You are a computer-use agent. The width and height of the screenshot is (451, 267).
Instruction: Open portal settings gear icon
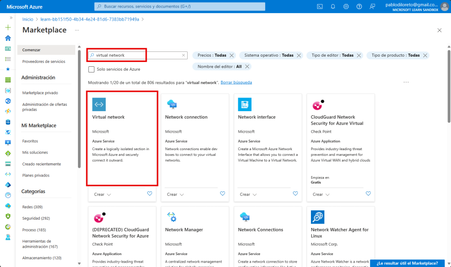tap(346, 6)
